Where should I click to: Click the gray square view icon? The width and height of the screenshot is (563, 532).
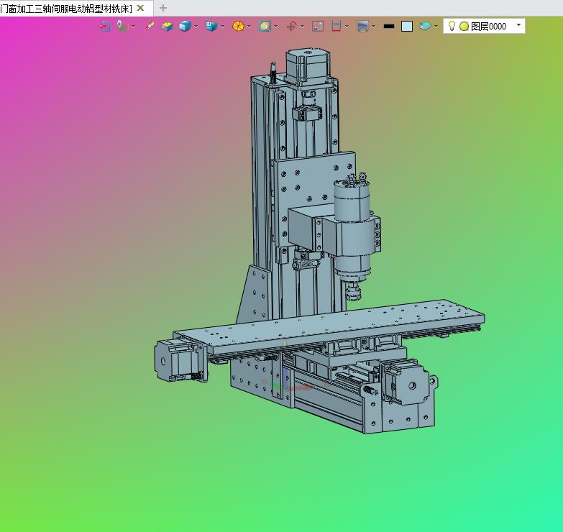click(318, 26)
